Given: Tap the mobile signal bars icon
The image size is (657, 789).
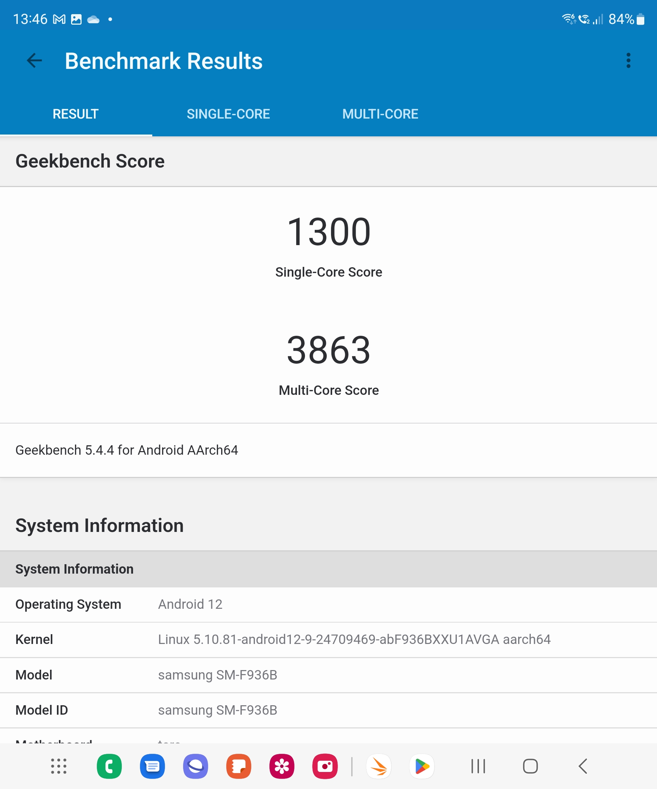Looking at the screenshot, I should (598, 19).
